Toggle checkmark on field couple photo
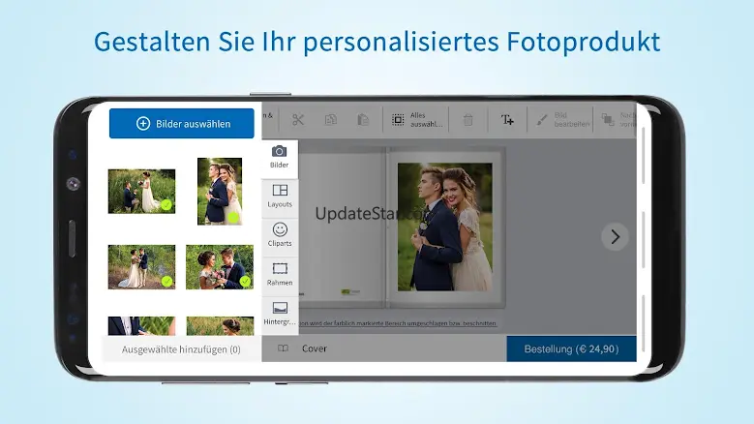The image size is (754, 424). click(166, 281)
